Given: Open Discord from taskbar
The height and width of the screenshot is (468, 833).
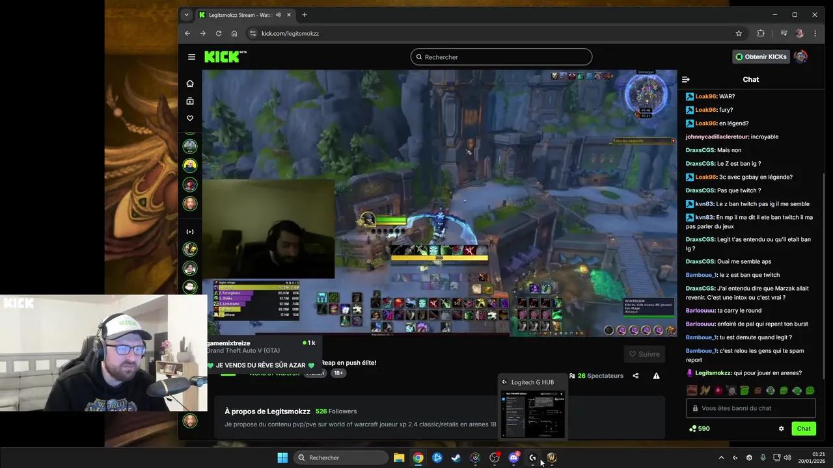Looking at the screenshot, I should tap(513, 458).
